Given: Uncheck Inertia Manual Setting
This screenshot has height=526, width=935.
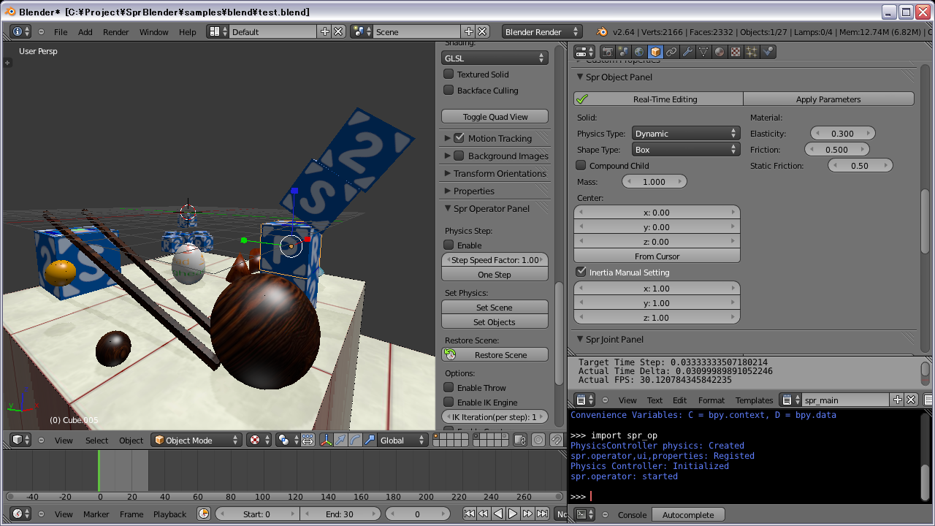Looking at the screenshot, I should tap(581, 272).
